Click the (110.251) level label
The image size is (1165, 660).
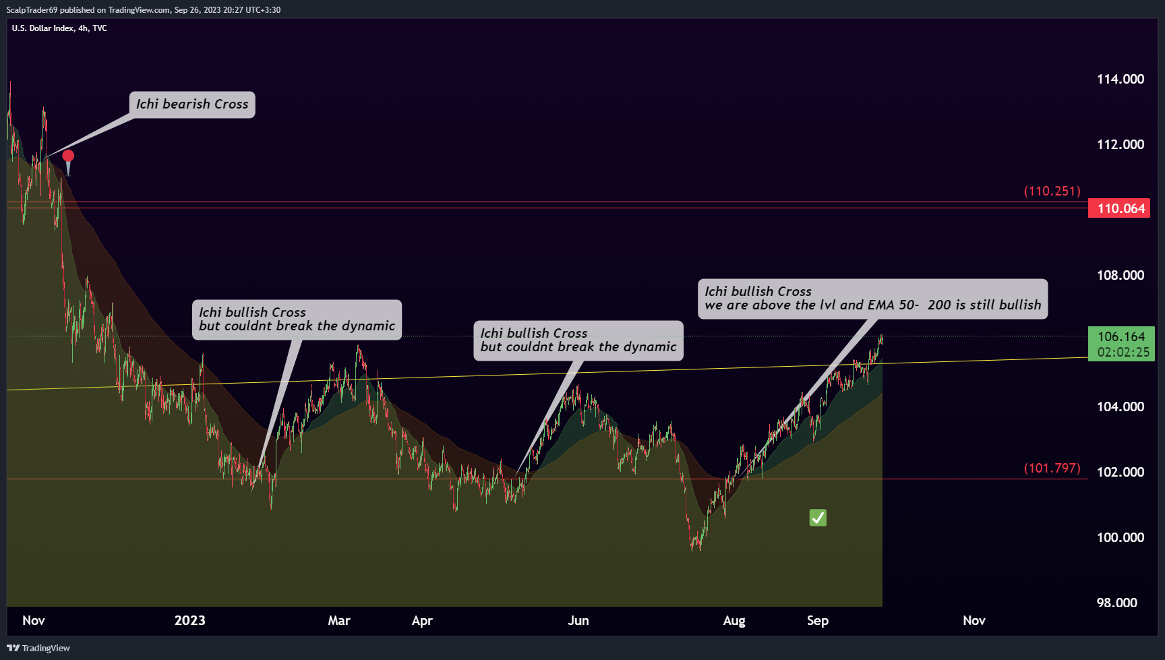[1052, 191]
